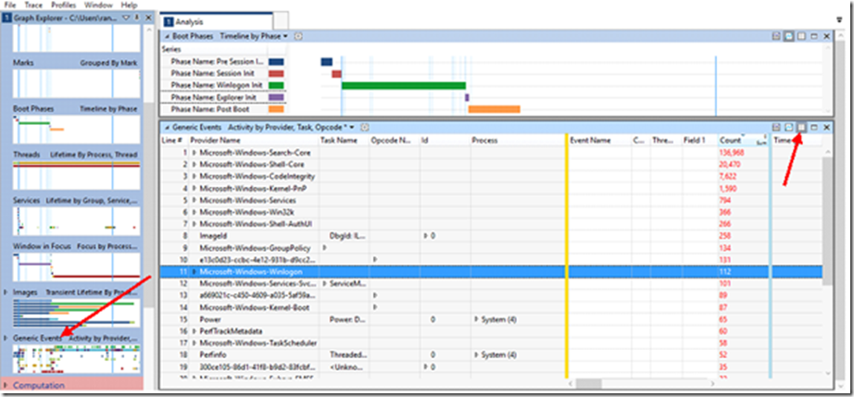Select the Services lifetime graph thumbnail

(x=76, y=221)
